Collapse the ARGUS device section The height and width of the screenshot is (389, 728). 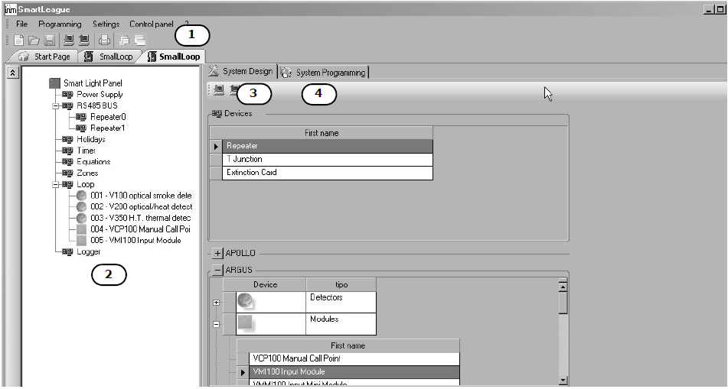coord(217,270)
